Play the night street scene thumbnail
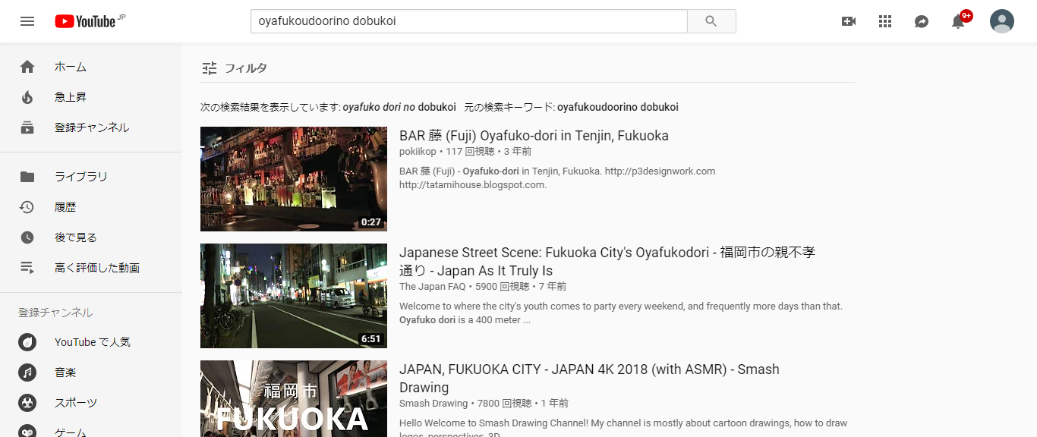The height and width of the screenshot is (437, 1037). (x=294, y=296)
